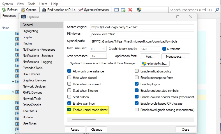
Task: Open ToolStatus section
Action: click(42, 111)
